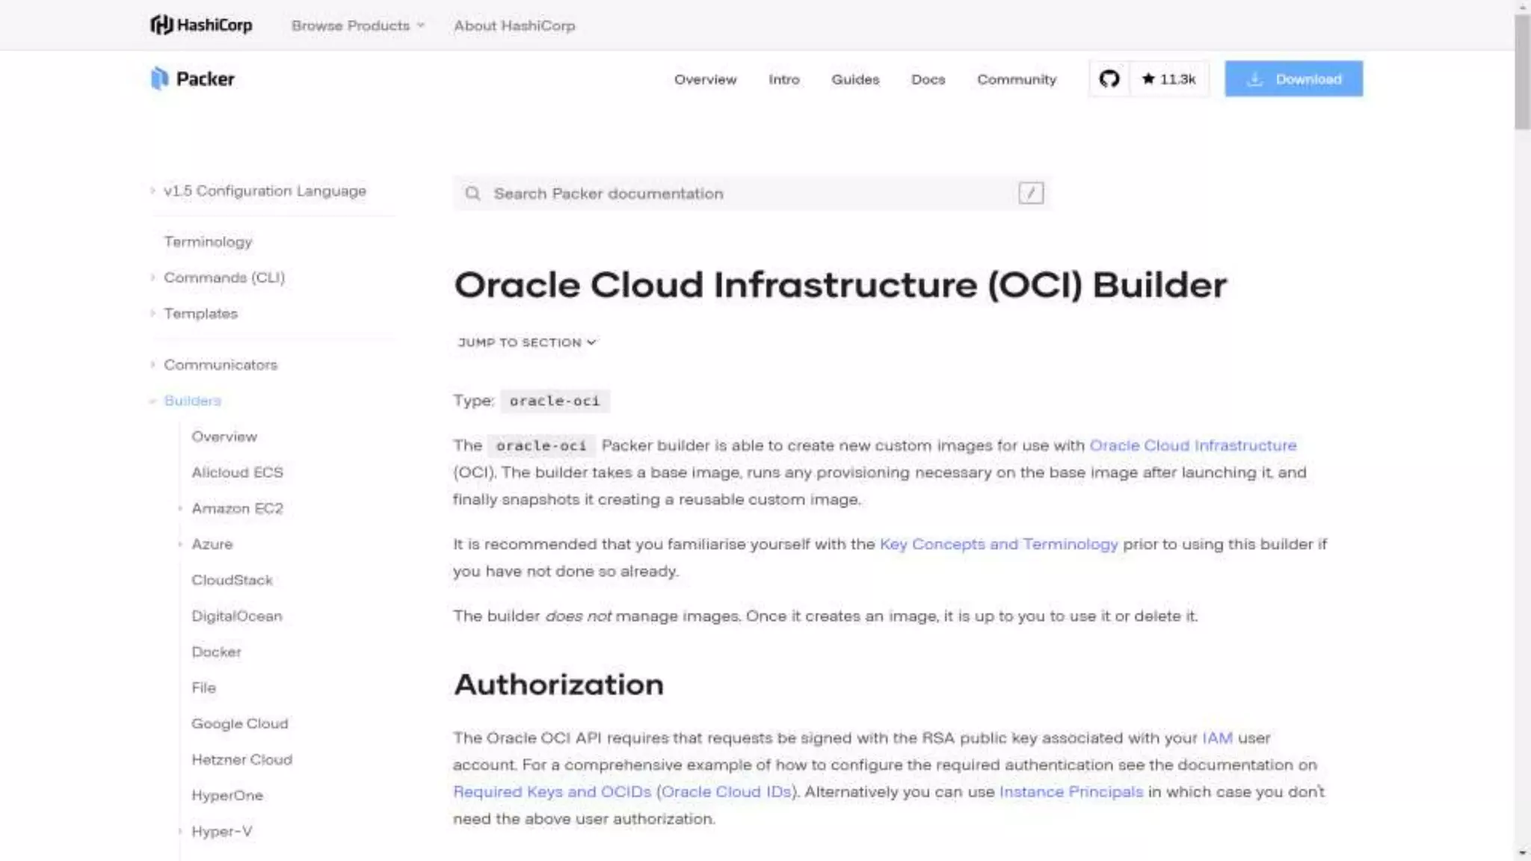Open the GitHub repository icon
Screen dimensions: 1531x861
pos(1109,78)
